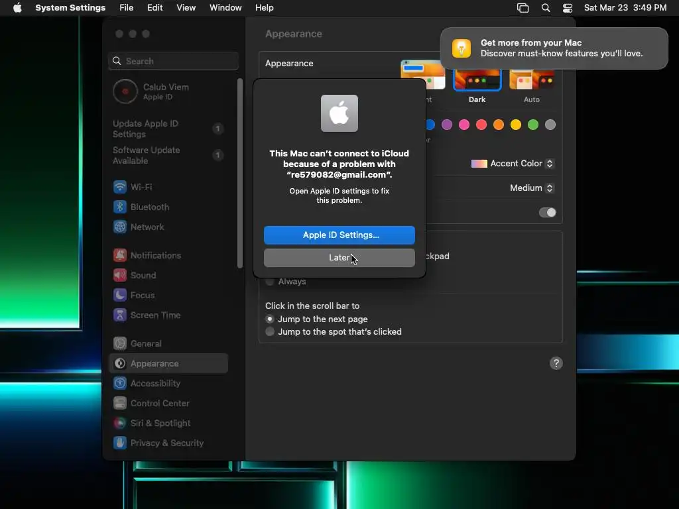
Task: Open Siri & Spotlight icon
Action: 120,424
